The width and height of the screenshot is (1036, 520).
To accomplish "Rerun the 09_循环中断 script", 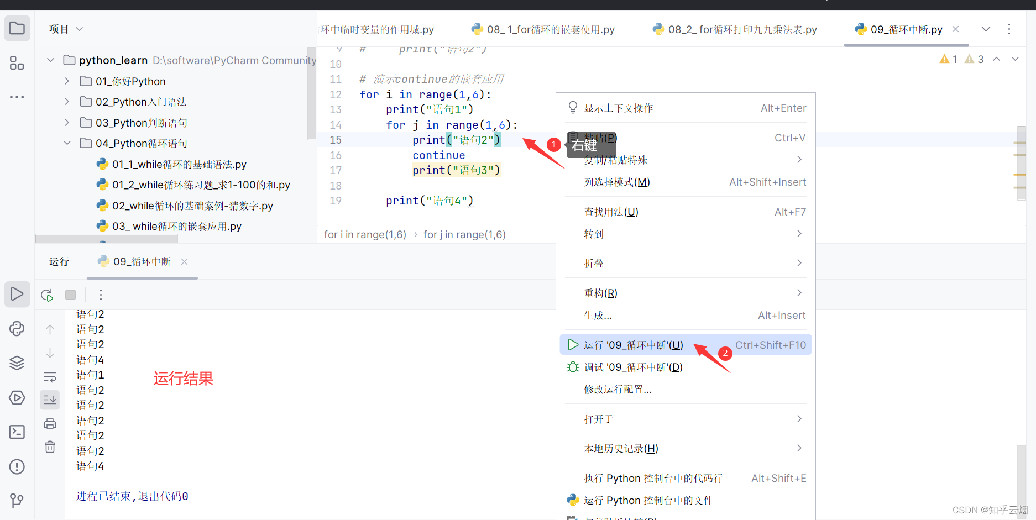I will [x=48, y=295].
